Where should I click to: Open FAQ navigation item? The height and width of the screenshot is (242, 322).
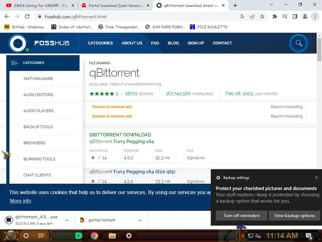[155, 43]
